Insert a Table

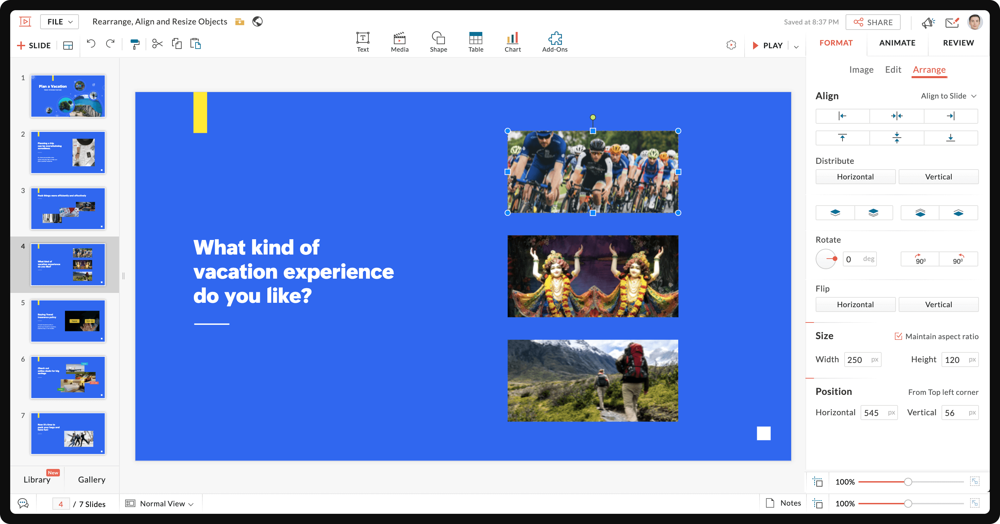tap(476, 42)
